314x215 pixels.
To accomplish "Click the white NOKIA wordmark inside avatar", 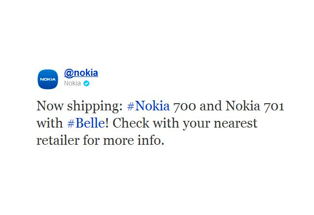I will tap(48, 79).
